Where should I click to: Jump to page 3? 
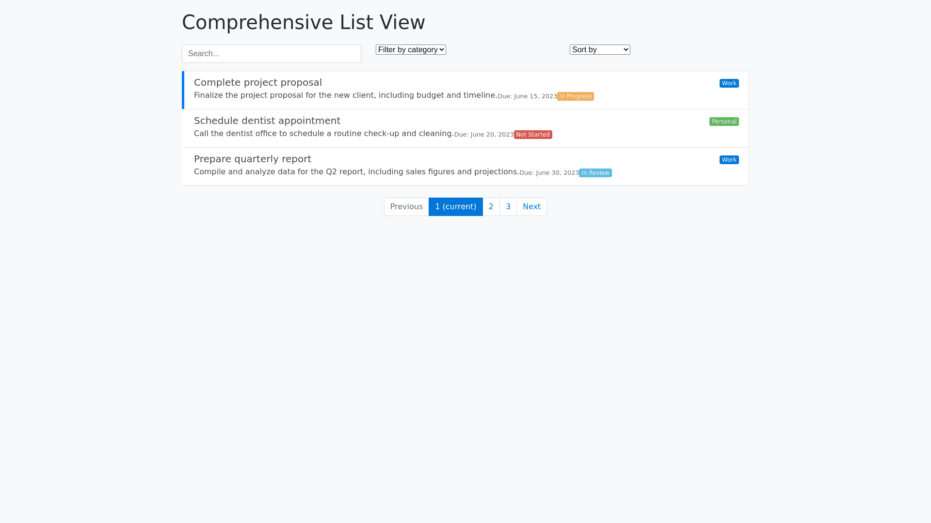[x=508, y=207]
